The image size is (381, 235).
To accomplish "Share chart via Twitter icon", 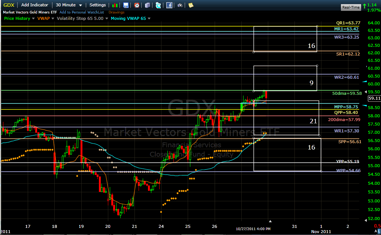I will pyautogui.click(x=158, y=5).
